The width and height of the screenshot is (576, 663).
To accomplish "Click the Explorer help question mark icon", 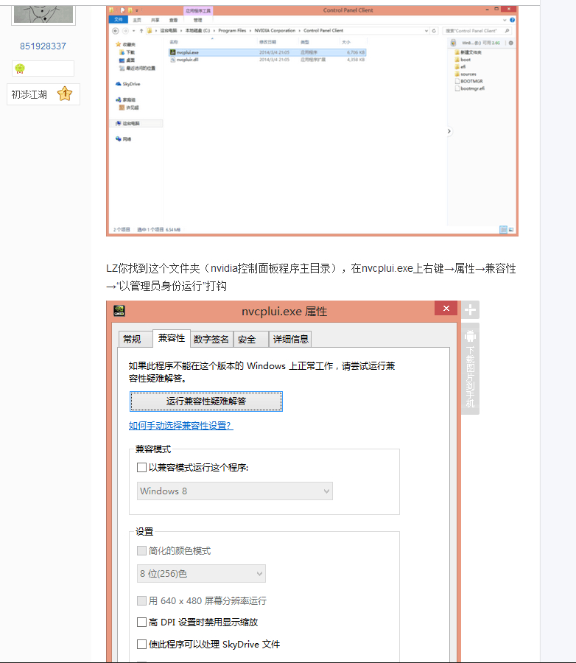I will coord(512,20).
